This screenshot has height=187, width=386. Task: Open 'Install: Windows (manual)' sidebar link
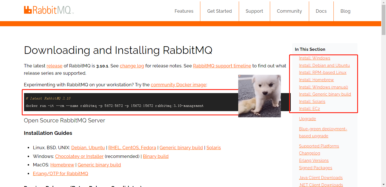click(324, 87)
